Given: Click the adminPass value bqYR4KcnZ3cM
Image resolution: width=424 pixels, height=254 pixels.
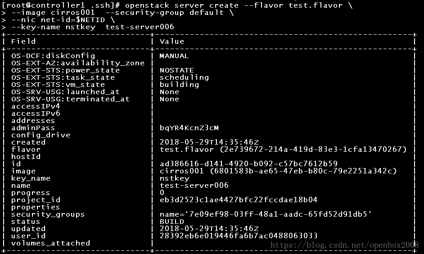Looking at the screenshot, I should pos(189,128).
